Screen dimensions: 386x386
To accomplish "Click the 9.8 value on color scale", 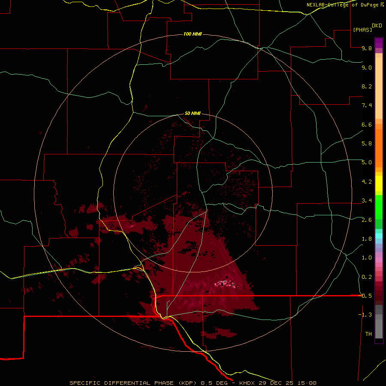I will (x=367, y=48).
